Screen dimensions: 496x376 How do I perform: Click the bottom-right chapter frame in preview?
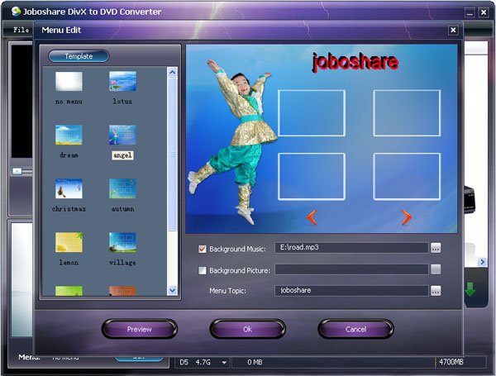click(x=407, y=177)
